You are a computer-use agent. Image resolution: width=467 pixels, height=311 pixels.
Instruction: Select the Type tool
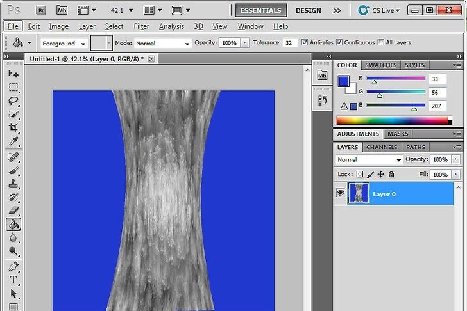(x=13, y=280)
